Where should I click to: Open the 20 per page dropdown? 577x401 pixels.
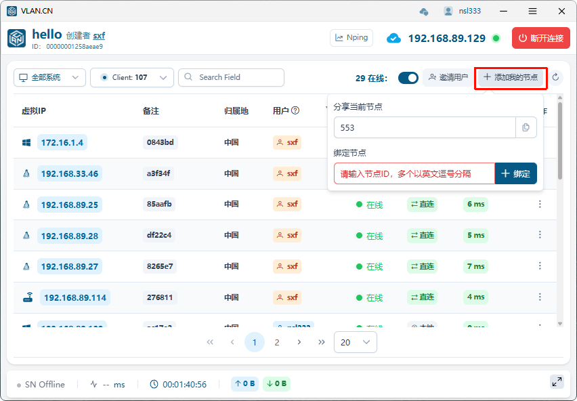pos(355,342)
